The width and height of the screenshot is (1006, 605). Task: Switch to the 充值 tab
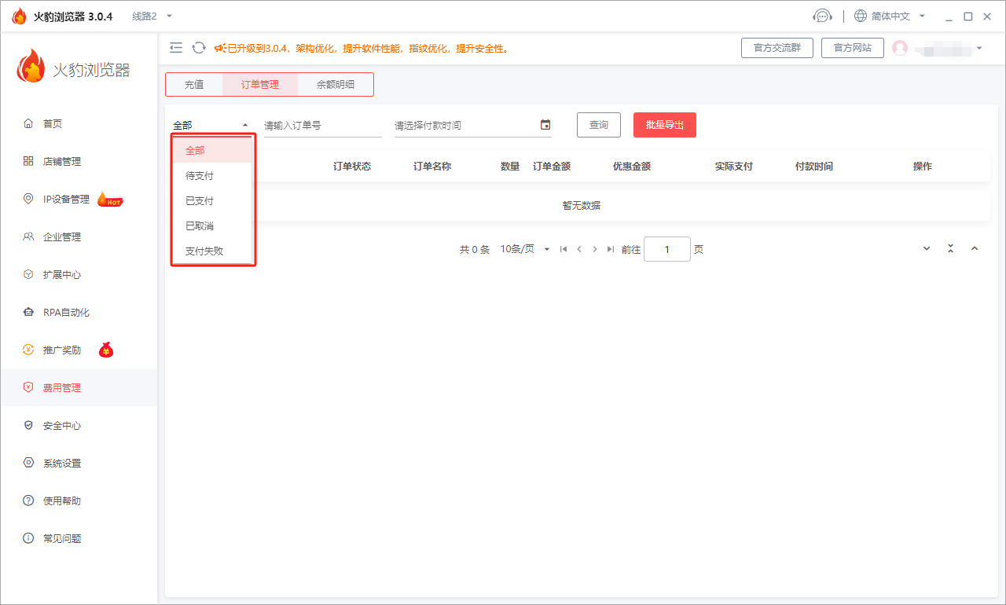coord(194,85)
